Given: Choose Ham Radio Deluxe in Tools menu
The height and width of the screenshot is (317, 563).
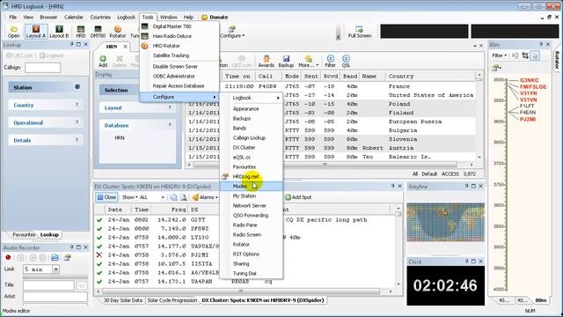Looking at the screenshot, I should (x=172, y=36).
